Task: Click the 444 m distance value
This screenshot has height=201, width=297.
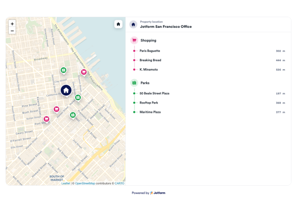Action: [280, 60]
